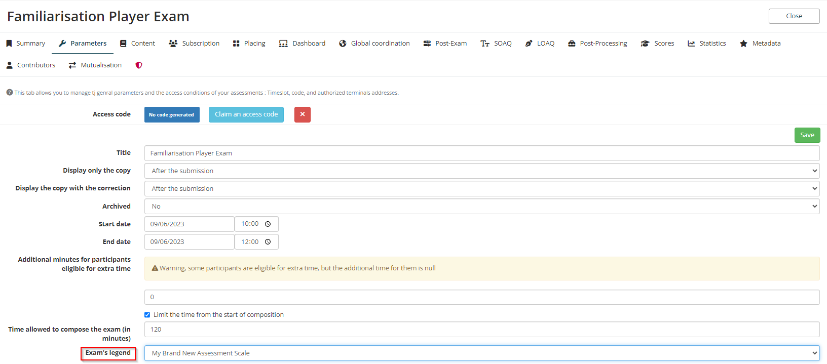Switch to the Summary tab

click(26, 44)
